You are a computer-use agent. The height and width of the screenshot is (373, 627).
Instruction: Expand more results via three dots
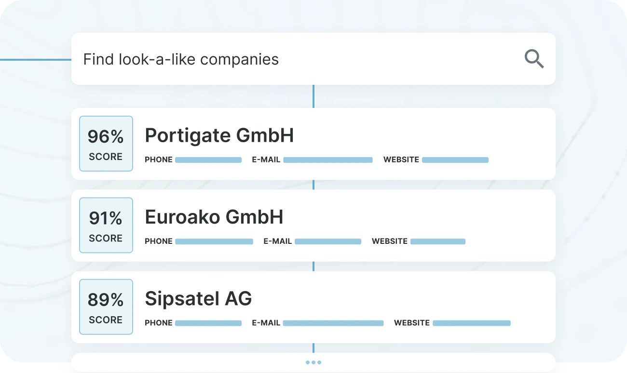click(313, 362)
